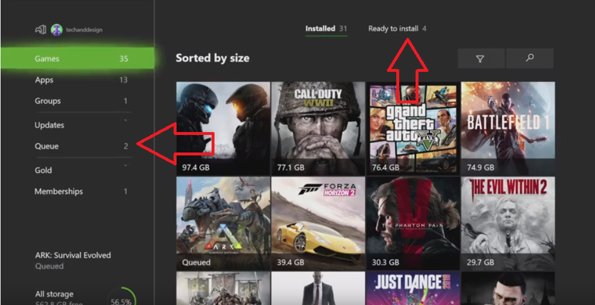Open Groups in the sidebar
This screenshot has width=595, height=305.
[x=82, y=101]
